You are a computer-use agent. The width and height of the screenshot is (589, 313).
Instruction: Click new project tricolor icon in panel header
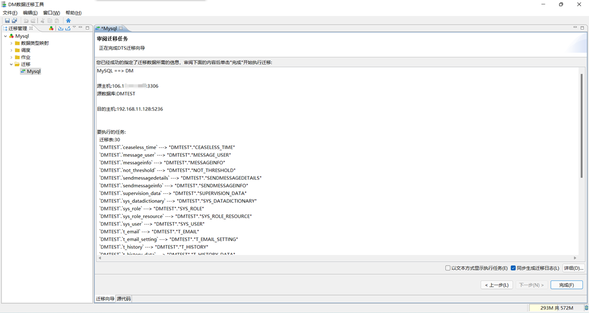click(x=51, y=28)
